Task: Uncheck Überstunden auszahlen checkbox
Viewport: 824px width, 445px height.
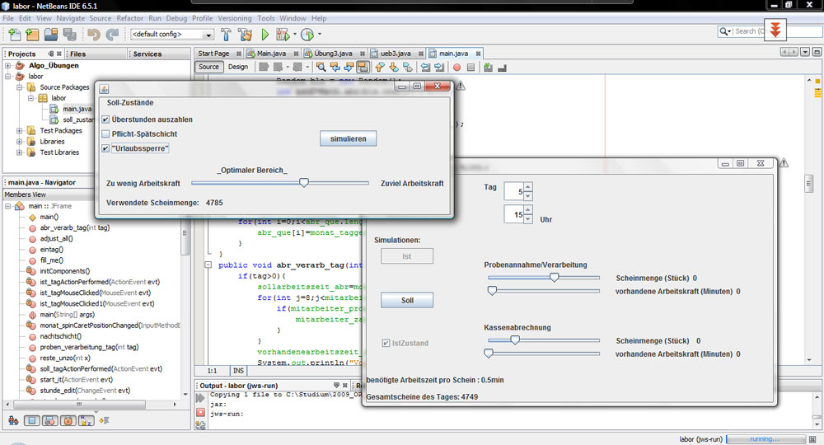Action: 105,119
